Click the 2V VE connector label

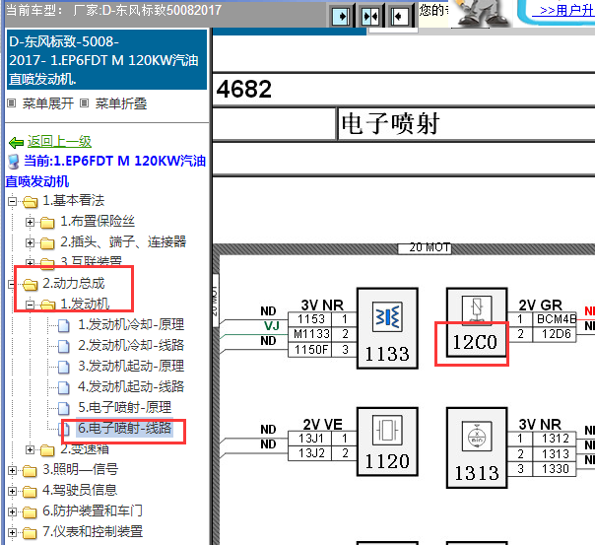322,425
